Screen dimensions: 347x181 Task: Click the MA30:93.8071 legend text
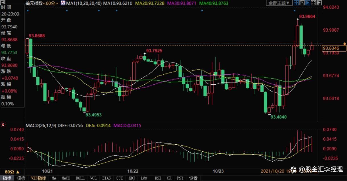182,3
